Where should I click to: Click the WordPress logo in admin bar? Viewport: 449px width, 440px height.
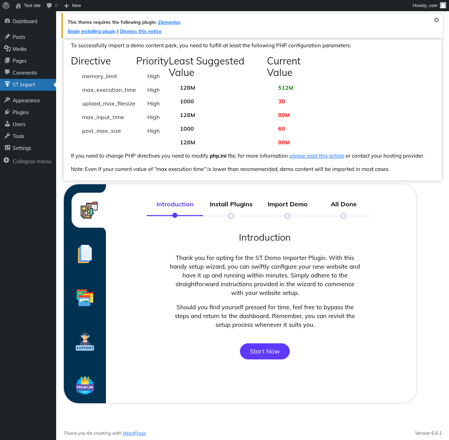click(6, 6)
